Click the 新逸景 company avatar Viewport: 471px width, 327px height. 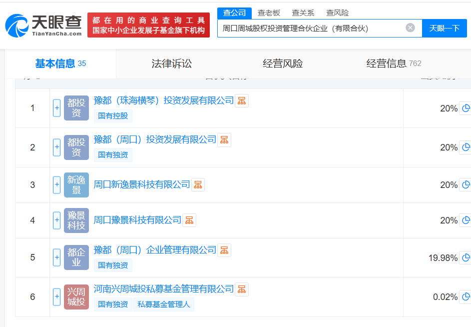tap(76, 184)
